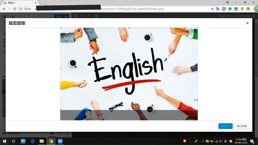
Task: Bookmark this page with star icon
Action: (212, 9)
